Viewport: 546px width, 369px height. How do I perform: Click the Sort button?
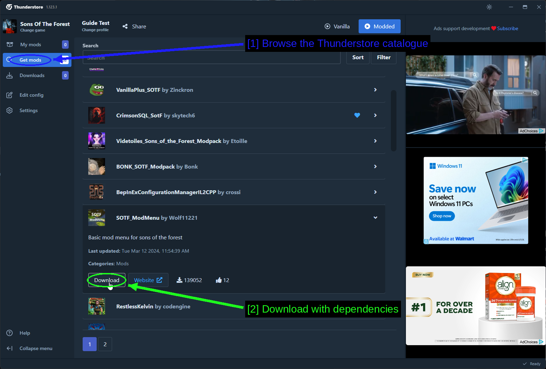coord(358,57)
